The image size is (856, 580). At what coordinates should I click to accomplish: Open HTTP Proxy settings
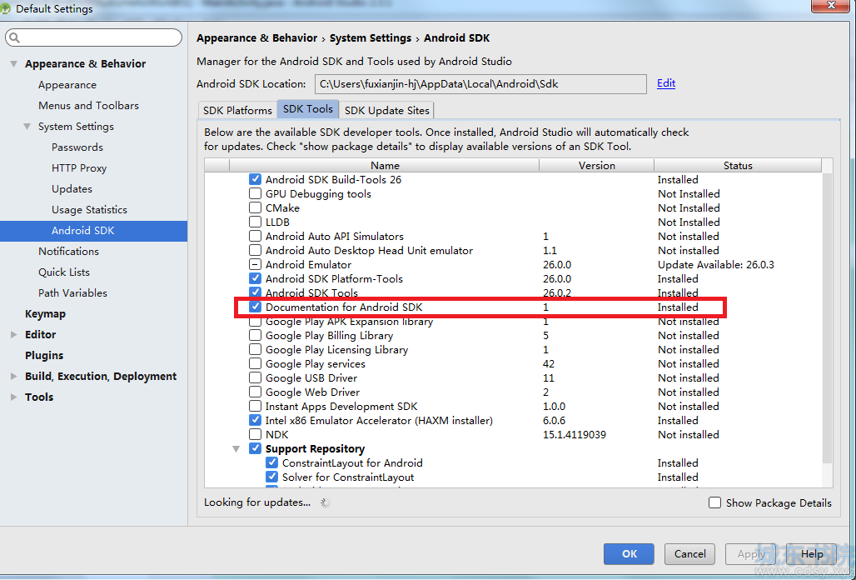tap(79, 168)
